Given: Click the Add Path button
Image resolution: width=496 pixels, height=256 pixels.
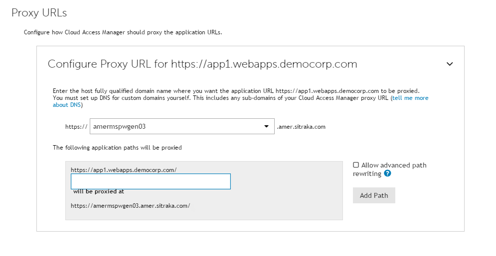Looking at the screenshot, I should 374,195.
